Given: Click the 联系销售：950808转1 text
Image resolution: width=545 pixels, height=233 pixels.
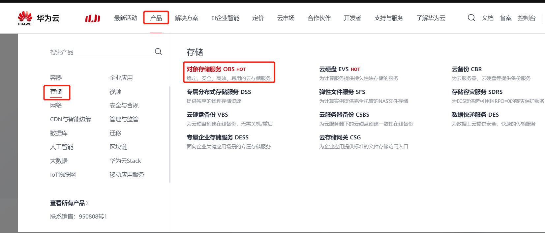Looking at the screenshot, I should pos(78,217).
